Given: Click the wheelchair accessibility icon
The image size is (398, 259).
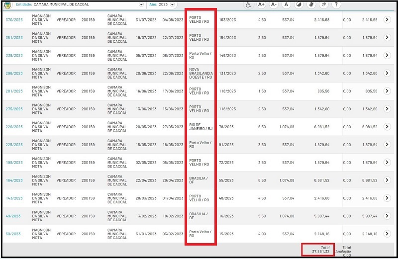Looking at the screenshot, I should [248, 4].
